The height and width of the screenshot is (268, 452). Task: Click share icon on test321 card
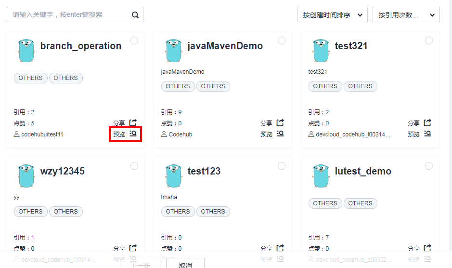click(x=427, y=123)
